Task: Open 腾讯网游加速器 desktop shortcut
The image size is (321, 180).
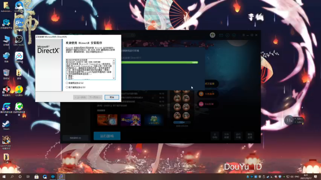Action: pos(6,109)
